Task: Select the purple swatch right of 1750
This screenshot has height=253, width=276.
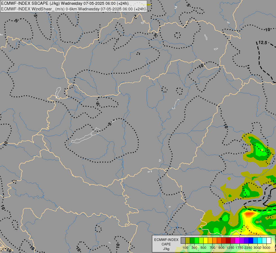Action: [x=242, y=240]
